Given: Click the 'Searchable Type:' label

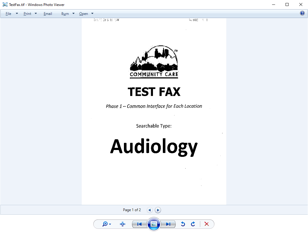Looking at the screenshot, I should pyautogui.click(x=154, y=126).
